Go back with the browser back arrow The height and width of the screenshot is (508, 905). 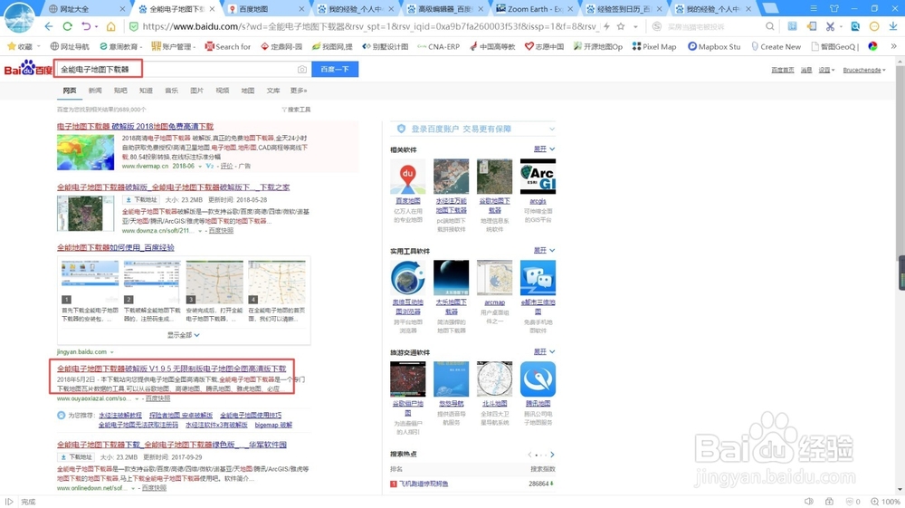(49, 26)
